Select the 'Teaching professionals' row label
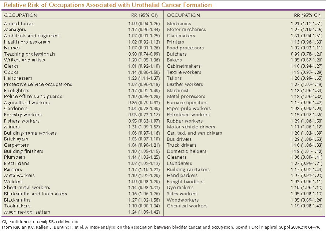The image size is (326, 233). 30,54
